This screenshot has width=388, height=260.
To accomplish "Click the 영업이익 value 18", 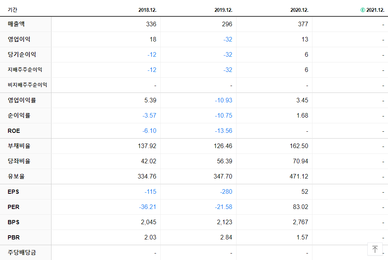I will (153, 40).
